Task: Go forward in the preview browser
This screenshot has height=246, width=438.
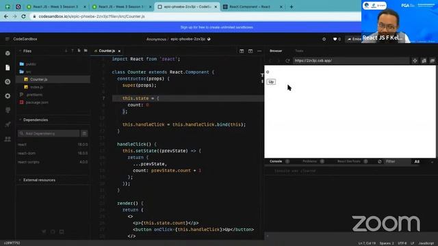Action: pos(279,61)
